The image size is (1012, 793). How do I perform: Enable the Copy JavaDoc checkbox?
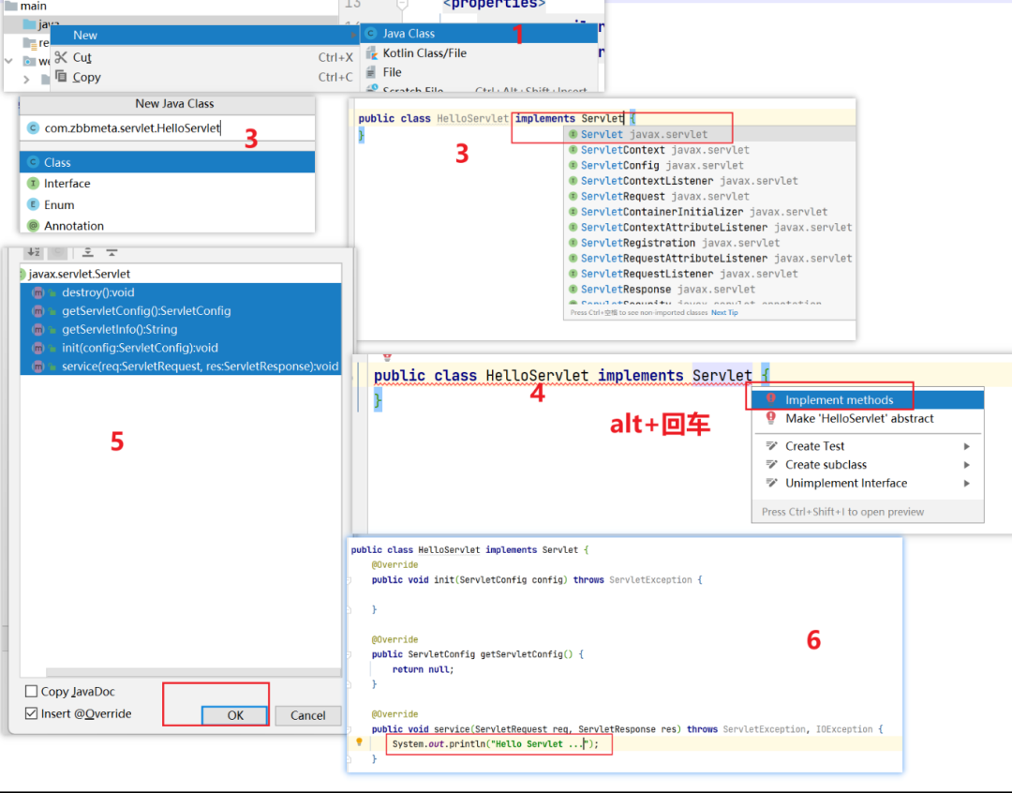[31, 691]
